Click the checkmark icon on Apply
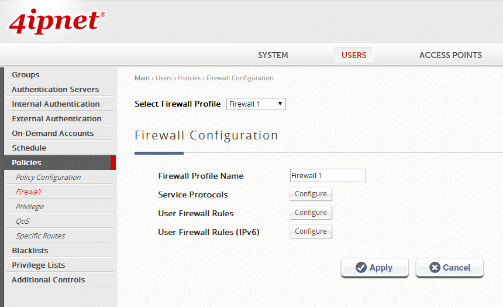Viewport: 503px width, 307px height. coord(361,268)
